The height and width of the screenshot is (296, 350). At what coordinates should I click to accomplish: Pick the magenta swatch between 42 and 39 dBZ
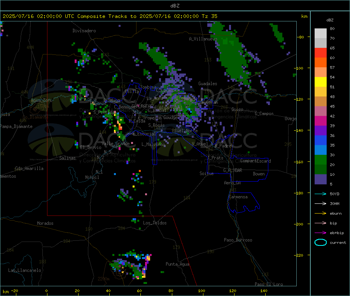point(320,121)
